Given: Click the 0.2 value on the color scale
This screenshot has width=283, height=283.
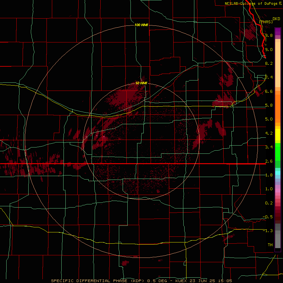Looking at the screenshot, I should tap(269, 203).
